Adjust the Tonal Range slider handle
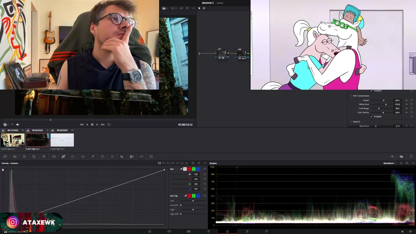 click(x=379, y=108)
